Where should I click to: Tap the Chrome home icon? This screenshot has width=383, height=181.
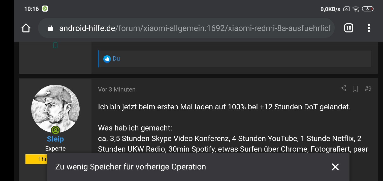pyautogui.click(x=26, y=28)
